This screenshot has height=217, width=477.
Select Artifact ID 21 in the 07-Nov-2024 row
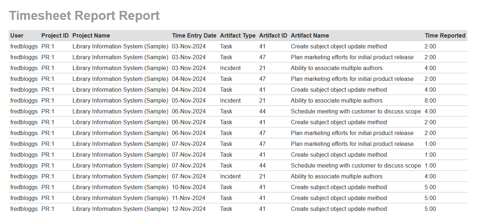click(263, 176)
